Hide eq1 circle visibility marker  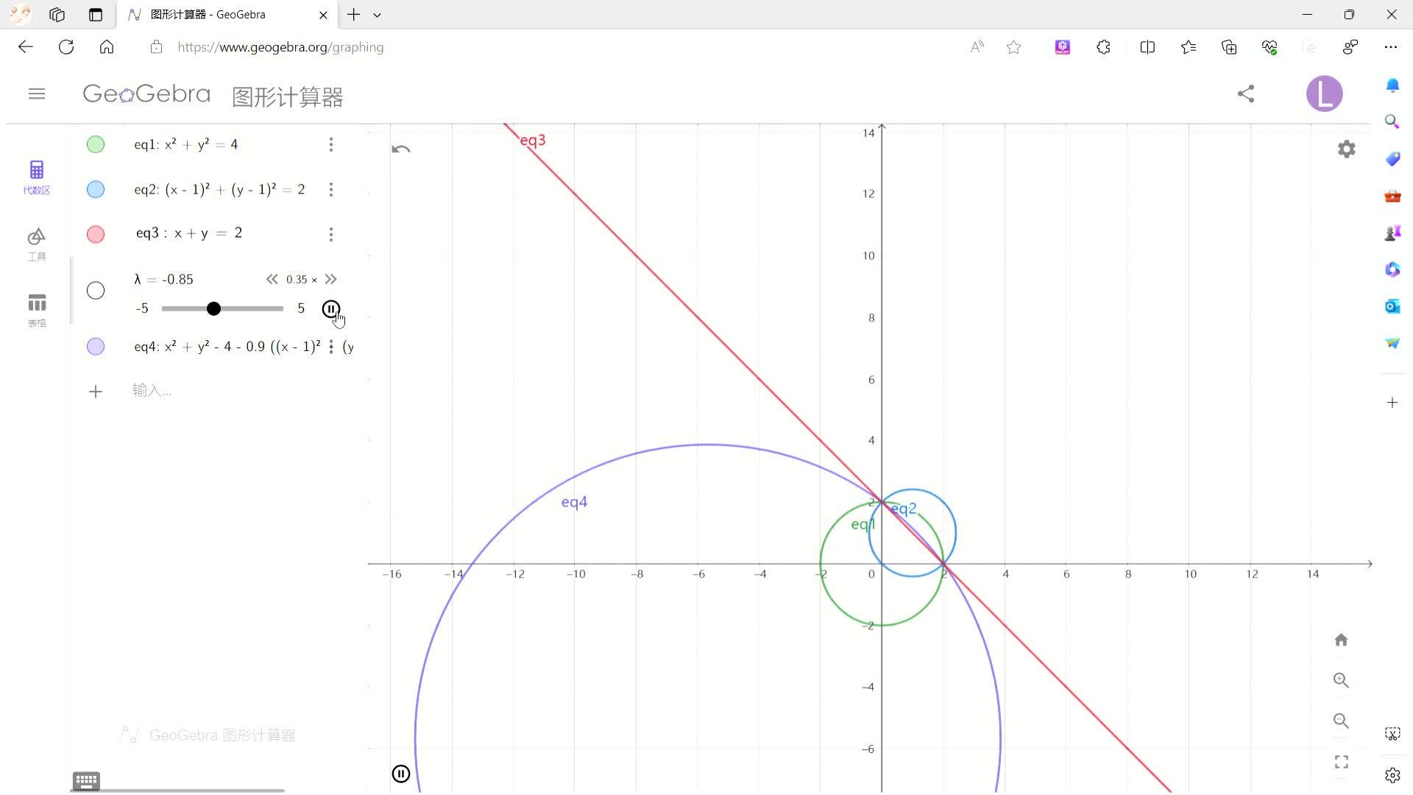(96, 144)
